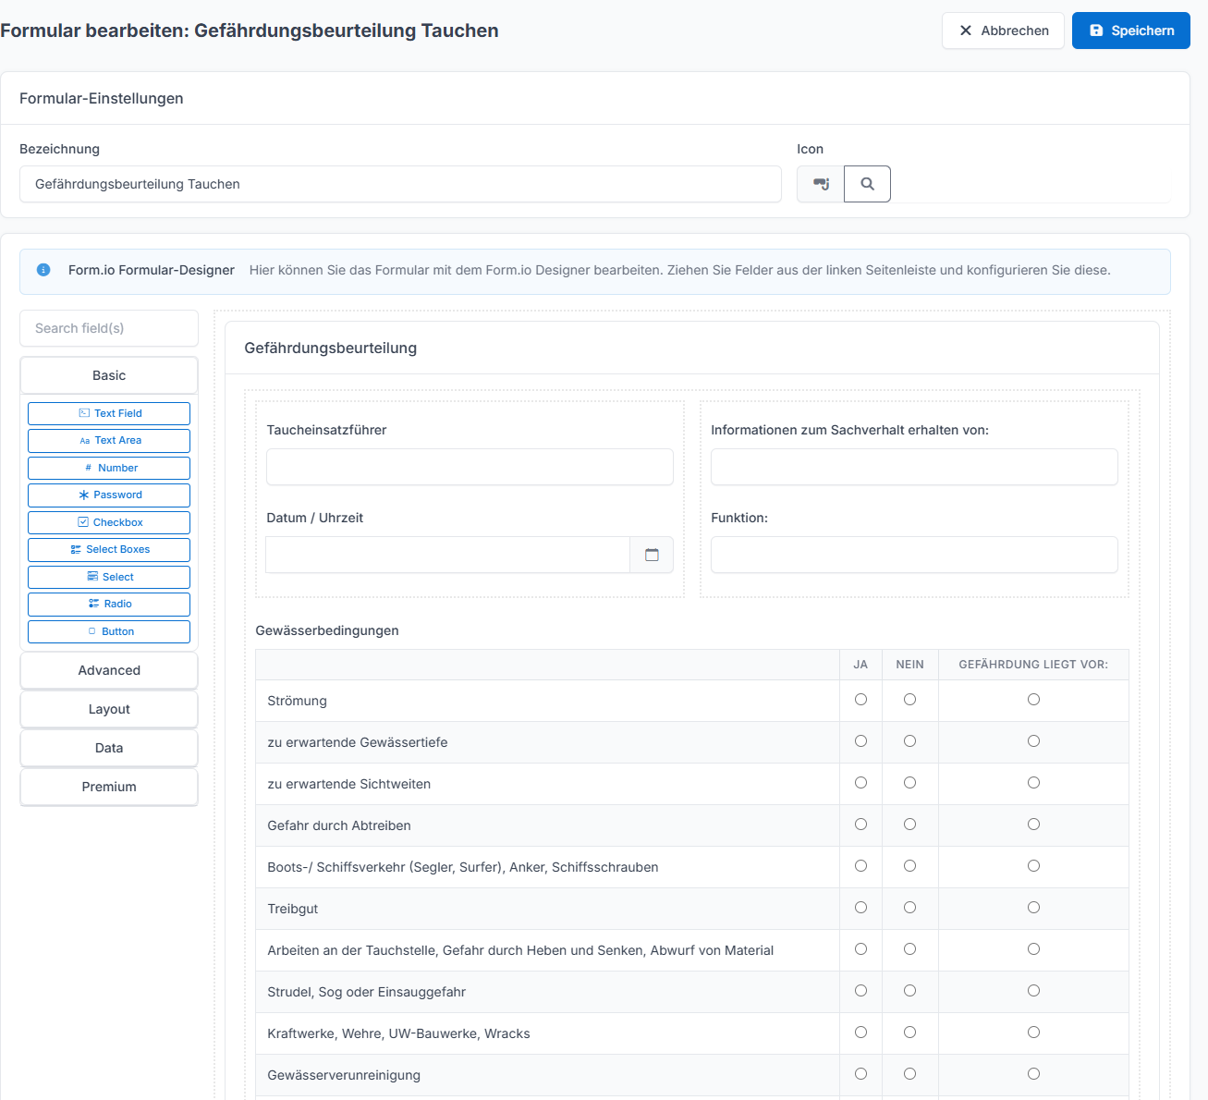Click the GEFÄHRDUNG LIEGT VOR column header
The width and height of the screenshot is (1208, 1100).
point(1033,665)
